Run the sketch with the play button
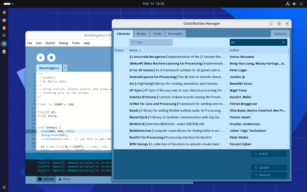 [40, 57]
